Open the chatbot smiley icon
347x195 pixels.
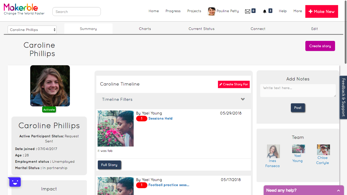[x=15, y=182]
